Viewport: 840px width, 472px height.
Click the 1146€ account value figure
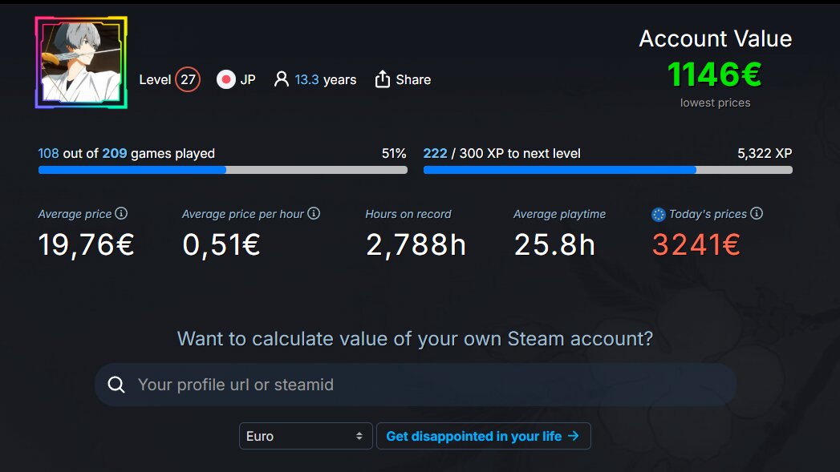coord(715,75)
